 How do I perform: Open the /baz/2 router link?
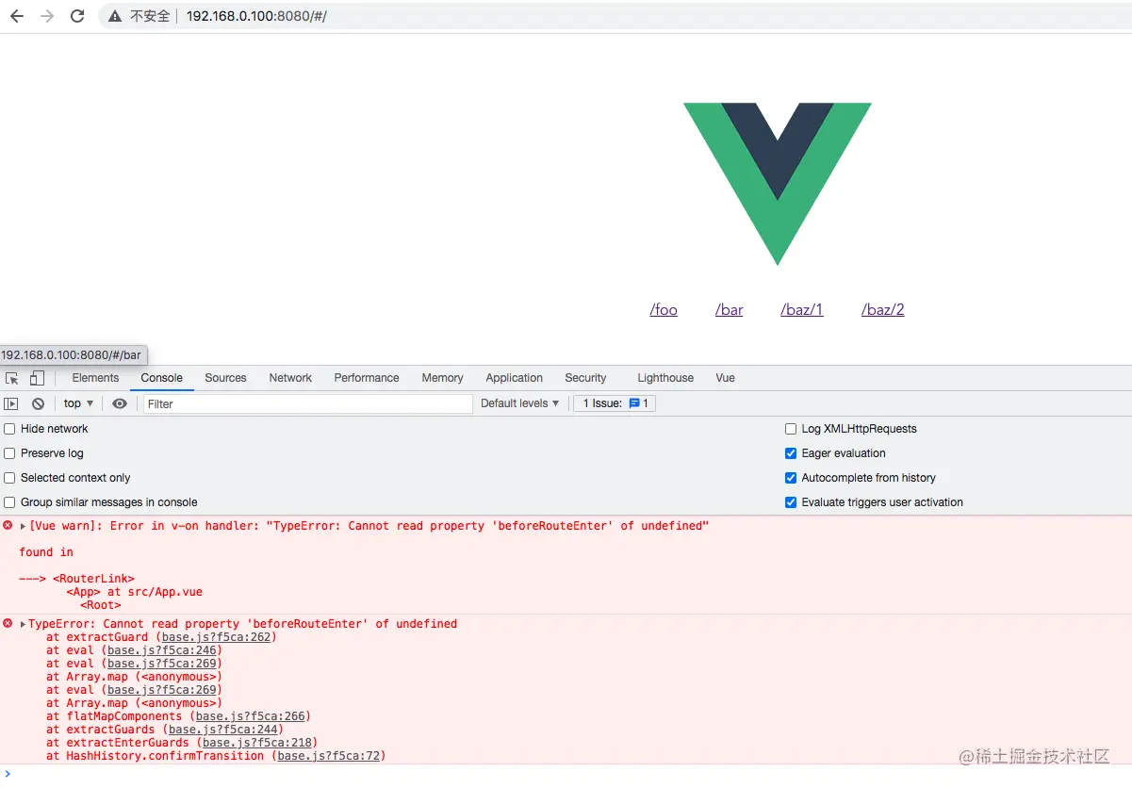point(883,309)
